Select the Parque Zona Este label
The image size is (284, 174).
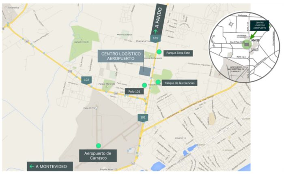click(178, 53)
